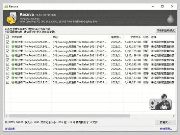Sort by 路径 column header

(80, 37)
